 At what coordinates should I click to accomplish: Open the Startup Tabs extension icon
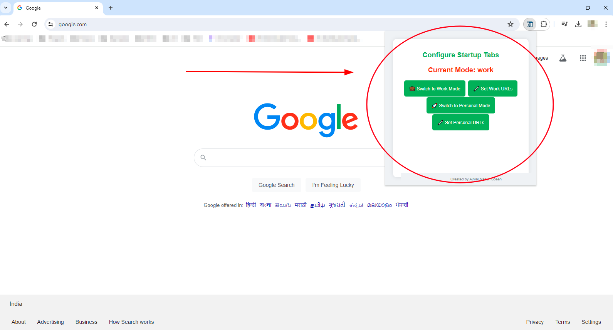[530, 24]
